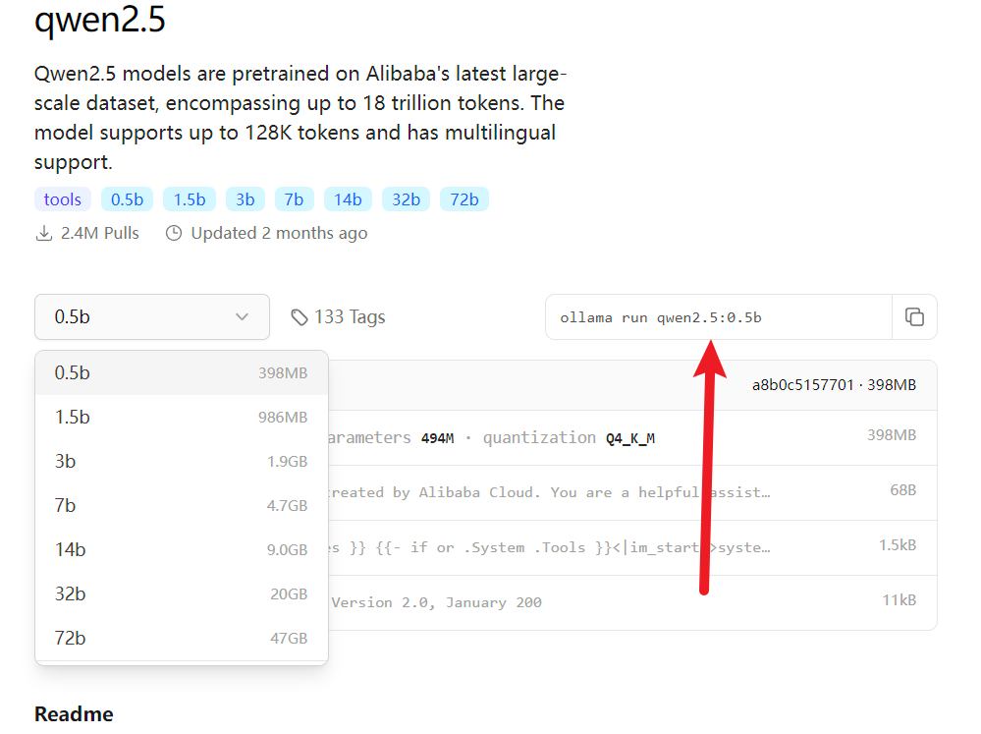The height and width of the screenshot is (734, 981).
Task: Click the a8b0c5157701 · 398MB digest text
Action: (x=834, y=384)
